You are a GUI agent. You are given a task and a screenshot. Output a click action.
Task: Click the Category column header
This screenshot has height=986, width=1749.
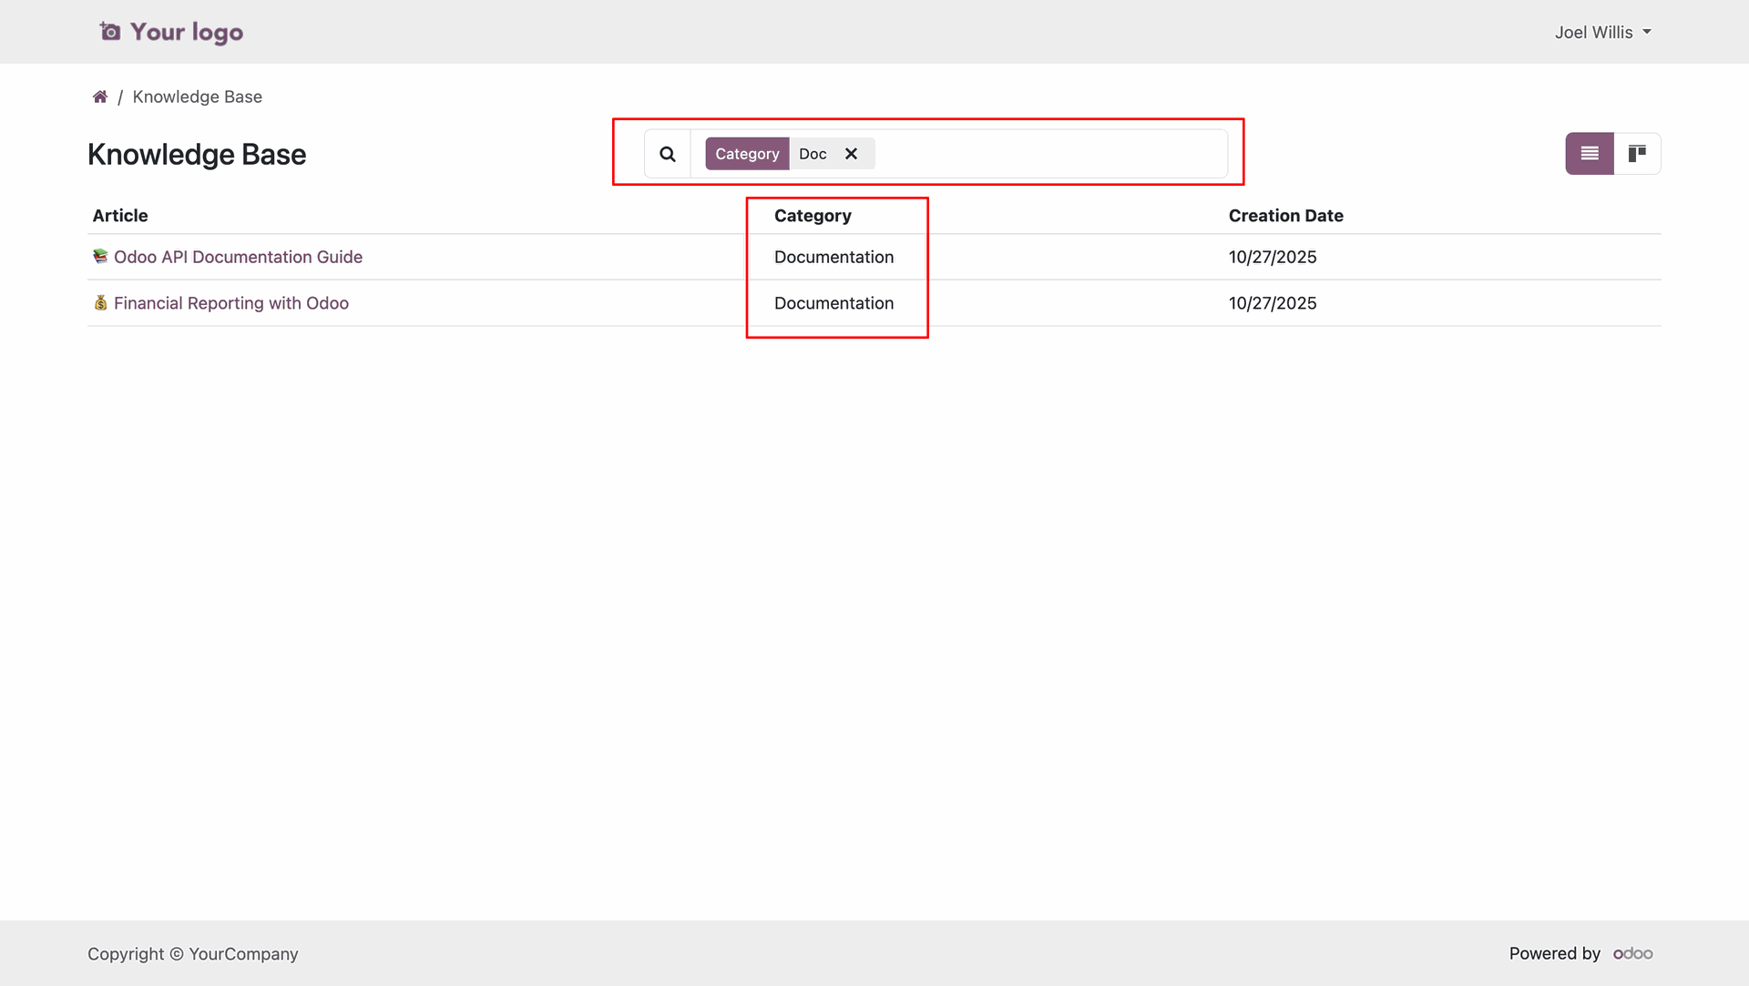(813, 216)
